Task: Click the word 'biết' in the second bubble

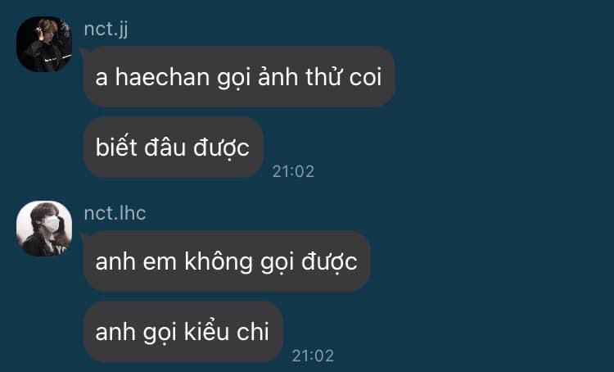Action: [x=116, y=147]
